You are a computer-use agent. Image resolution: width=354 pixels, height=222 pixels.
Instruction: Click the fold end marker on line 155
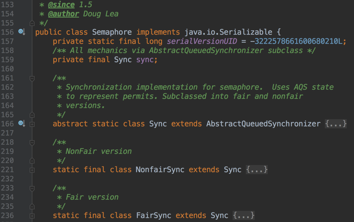[x=32, y=23]
